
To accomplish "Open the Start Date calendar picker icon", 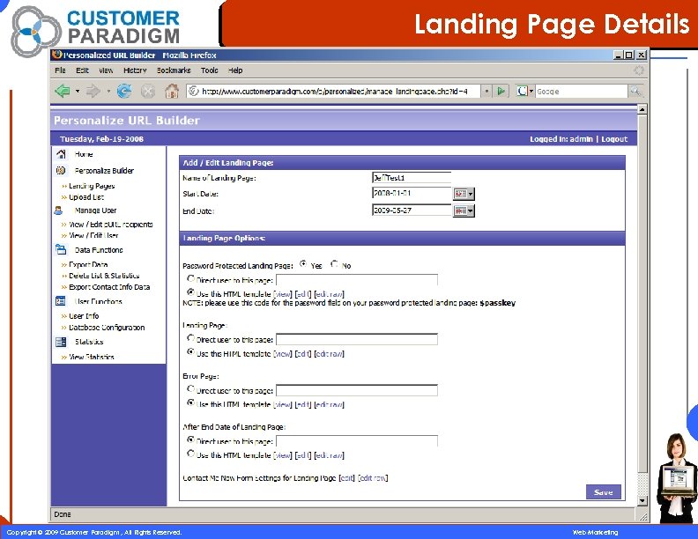I will click(464, 194).
